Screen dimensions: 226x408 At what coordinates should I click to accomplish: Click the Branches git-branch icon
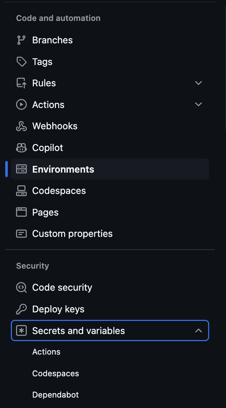(21, 40)
